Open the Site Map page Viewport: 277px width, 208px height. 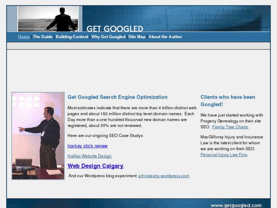(137, 37)
